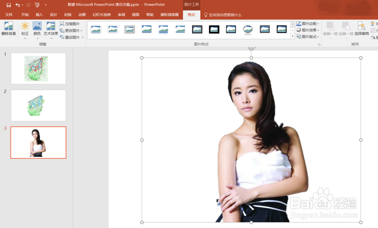Click the right-middle resize handle of picture

coord(361,140)
